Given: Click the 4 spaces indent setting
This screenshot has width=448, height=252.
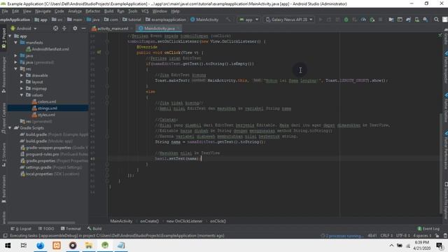Looking at the screenshot, I should pos(422,236).
